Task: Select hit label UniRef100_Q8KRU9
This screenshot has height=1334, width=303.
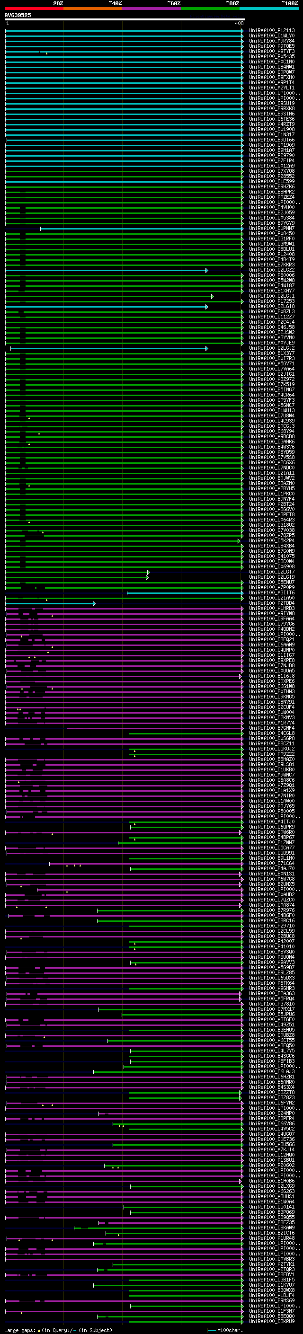Action: coord(272,1322)
